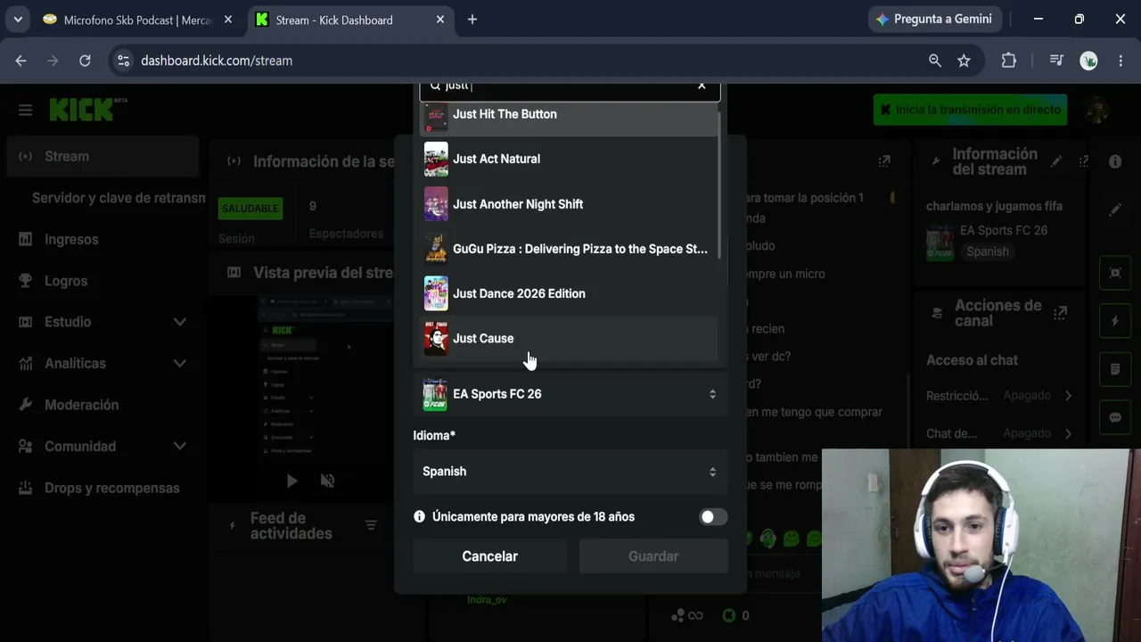Select GuGu Pizza category result
This screenshot has height=642, width=1141.
(569, 249)
